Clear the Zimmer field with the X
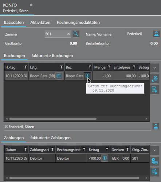Viewport: 161px width, 182px height. (x=68, y=34)
